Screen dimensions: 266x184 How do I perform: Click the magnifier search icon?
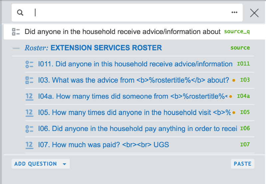coord(20,13)
